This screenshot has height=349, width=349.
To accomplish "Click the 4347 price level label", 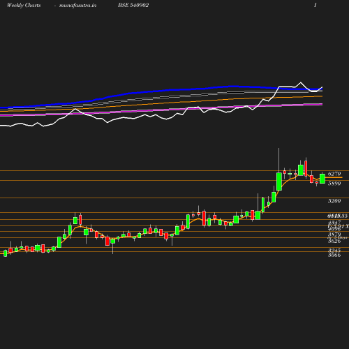I will click(334, 222).
